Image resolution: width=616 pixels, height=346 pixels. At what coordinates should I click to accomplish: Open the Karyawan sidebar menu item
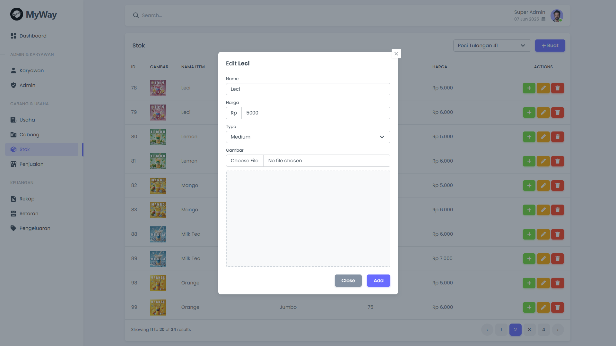[31, 71]
